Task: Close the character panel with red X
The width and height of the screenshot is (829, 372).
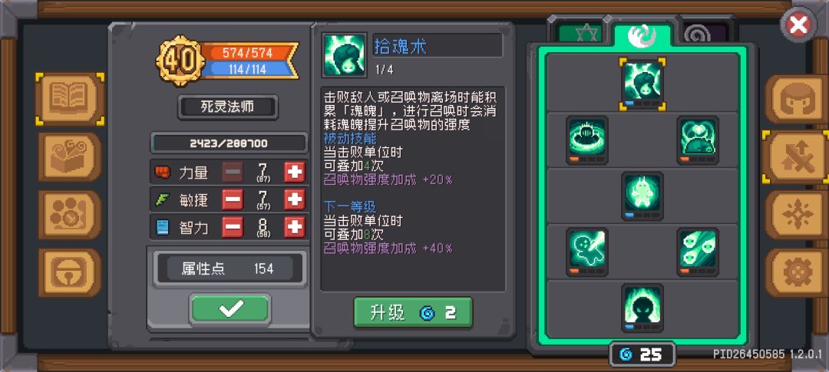Action: point(798,25)
